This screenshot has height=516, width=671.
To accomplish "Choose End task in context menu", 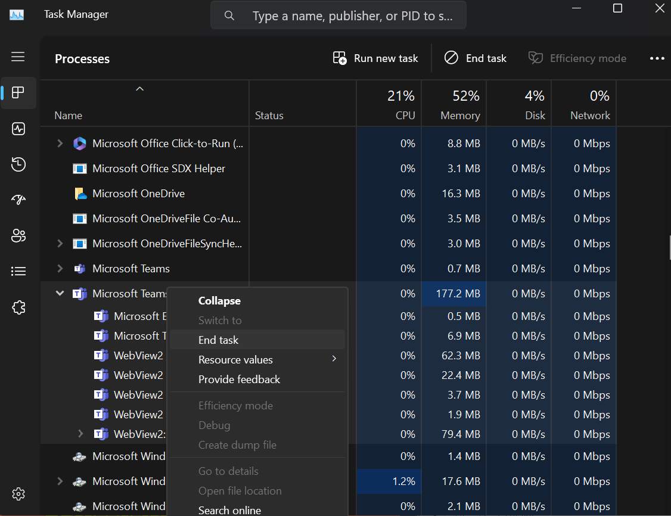I will (x=218, y=340).
